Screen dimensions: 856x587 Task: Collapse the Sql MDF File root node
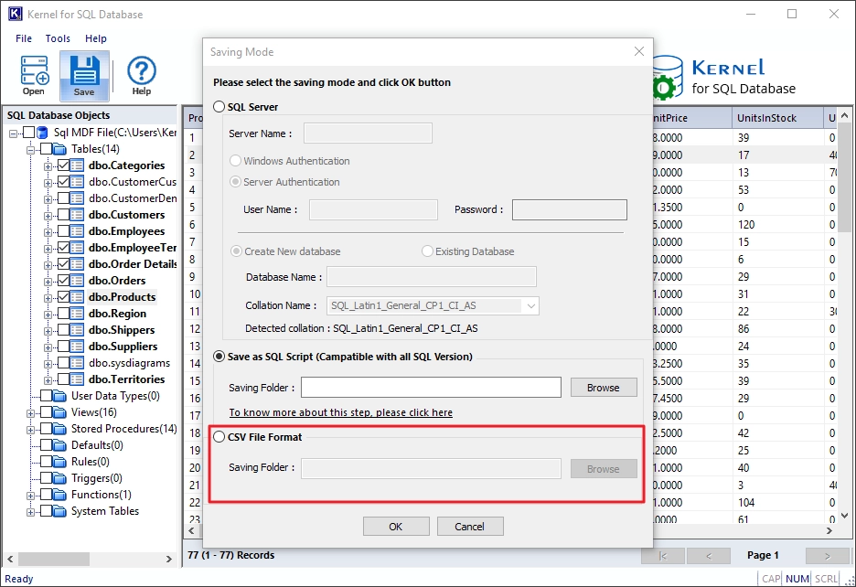[13, 133]
